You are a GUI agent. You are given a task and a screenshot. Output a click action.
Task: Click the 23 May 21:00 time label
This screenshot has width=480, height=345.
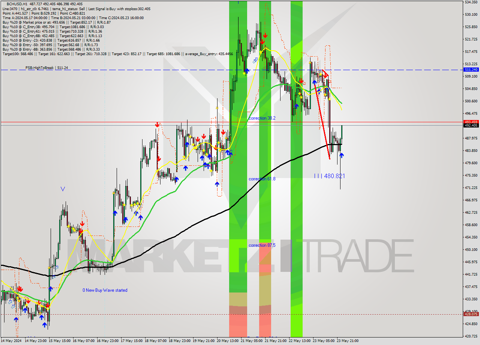348,341
